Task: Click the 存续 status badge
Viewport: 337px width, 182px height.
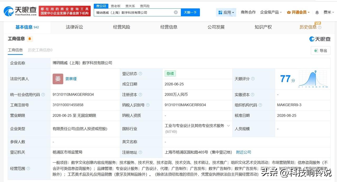Action: tap(170, 74)
